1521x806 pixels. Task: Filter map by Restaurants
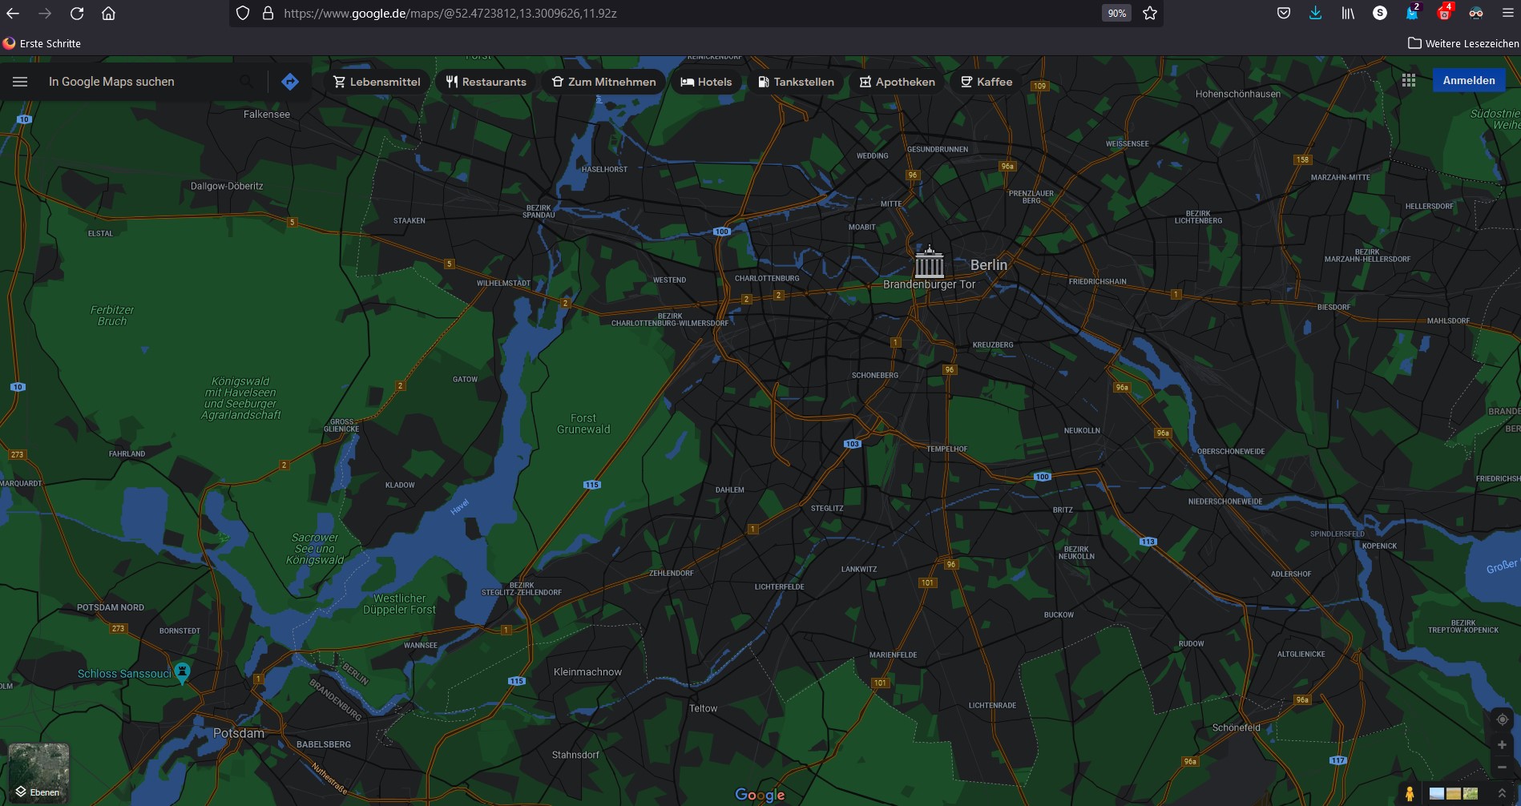tap(486, 82)
